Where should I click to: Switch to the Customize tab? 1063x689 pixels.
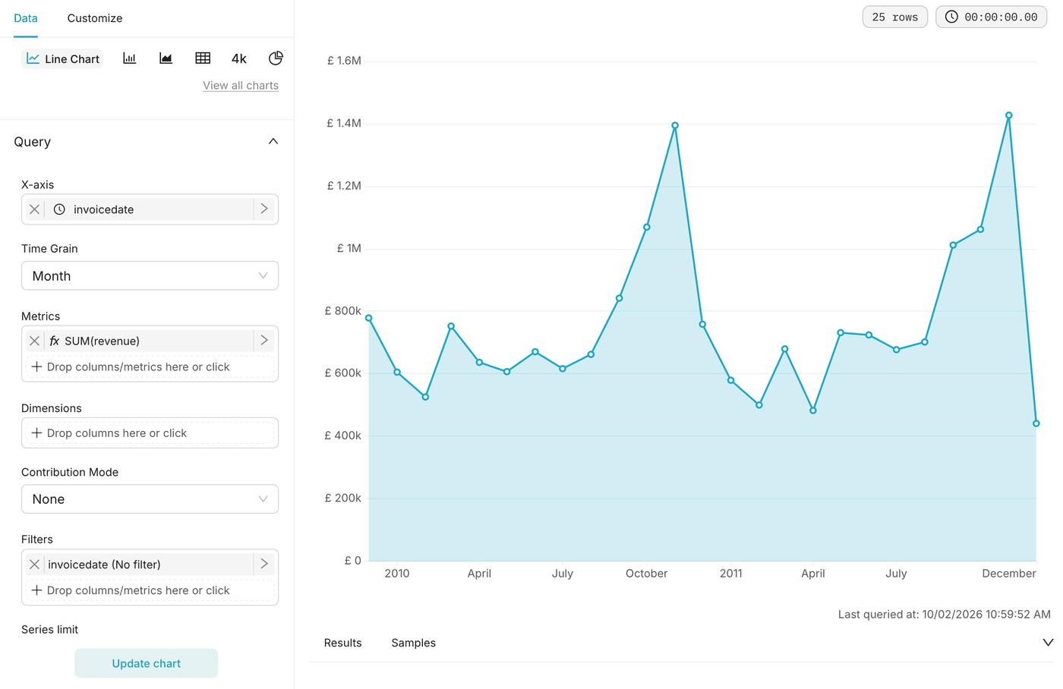pyautogui.click(x=95, y=18)
